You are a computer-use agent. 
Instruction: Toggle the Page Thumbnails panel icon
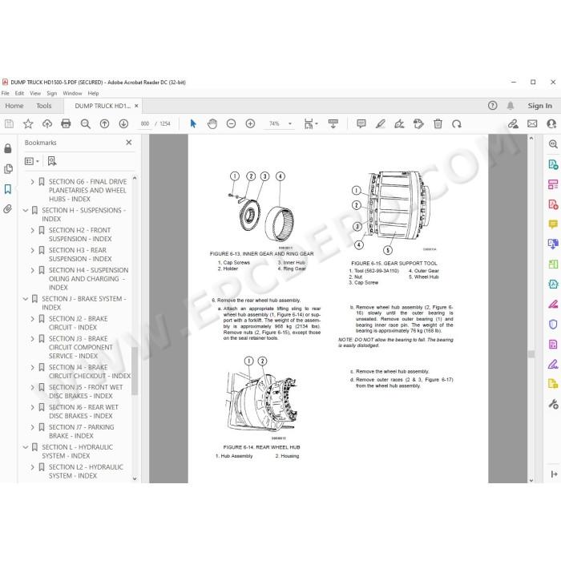(x=8, y=168)
